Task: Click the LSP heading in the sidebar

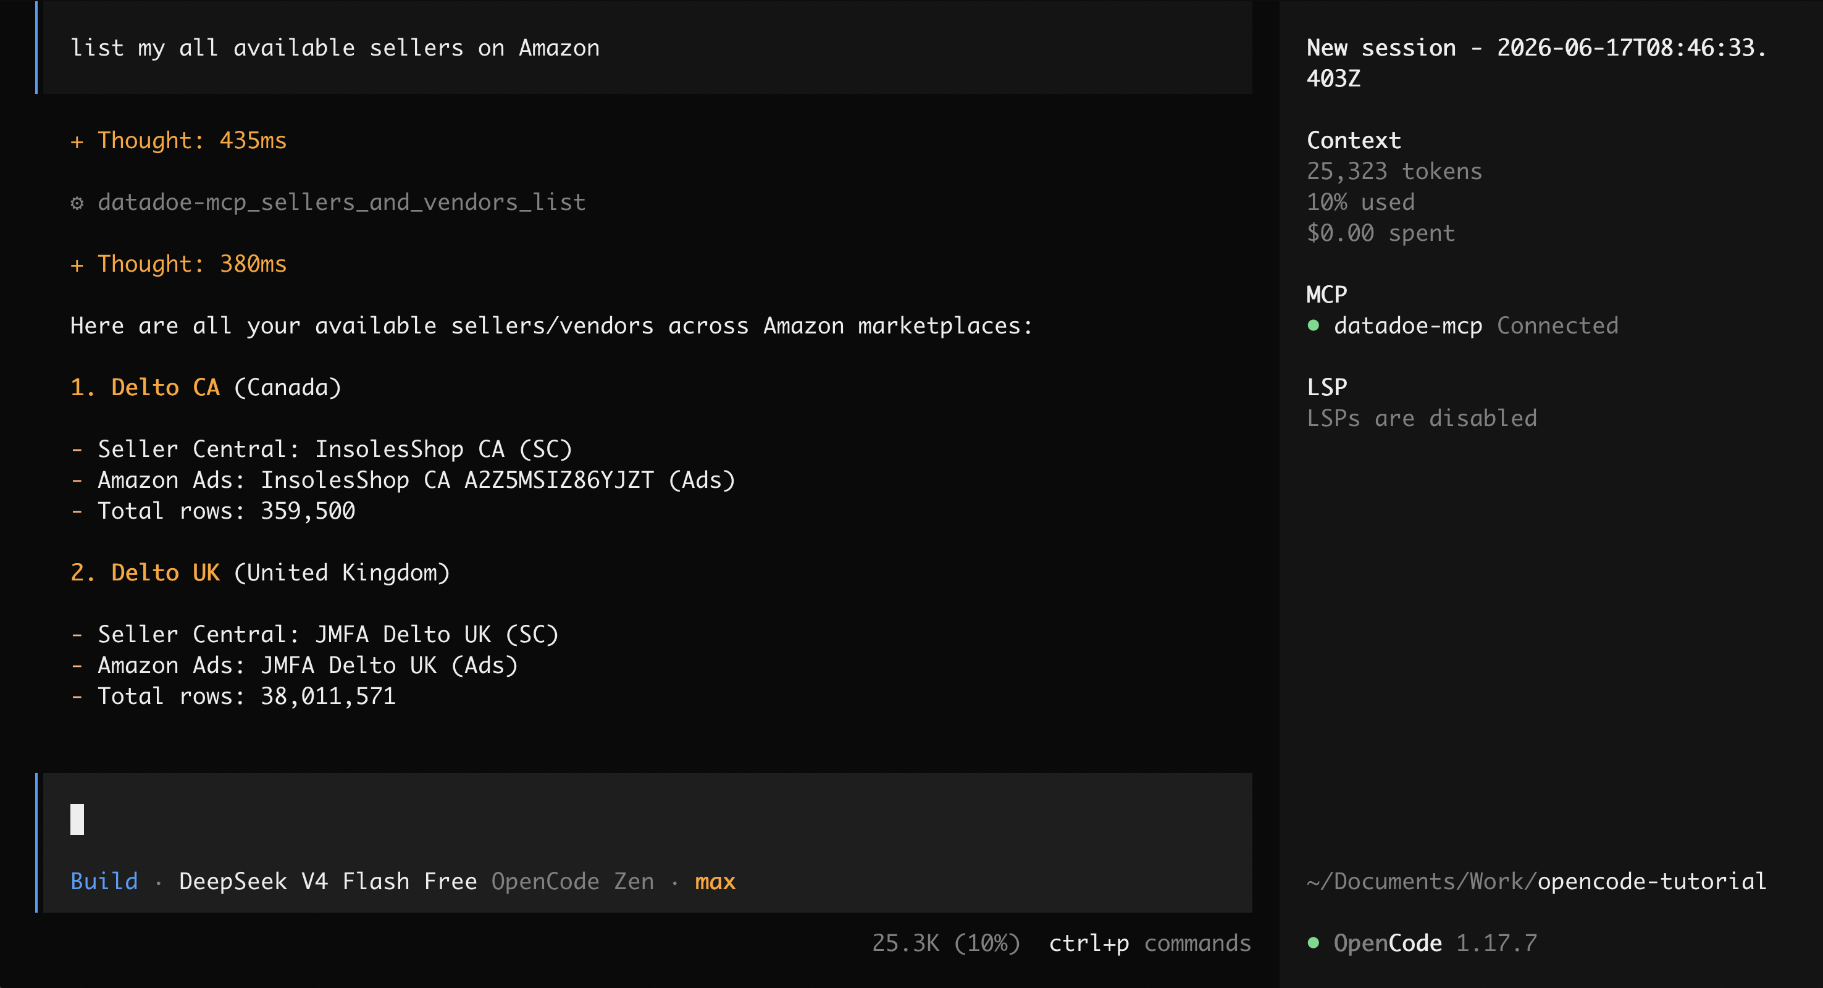Action: tap(1327, 387)
